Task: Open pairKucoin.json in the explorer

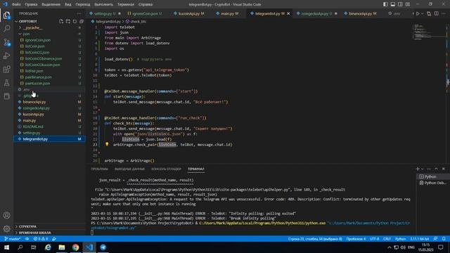Action: coord(49,83)
